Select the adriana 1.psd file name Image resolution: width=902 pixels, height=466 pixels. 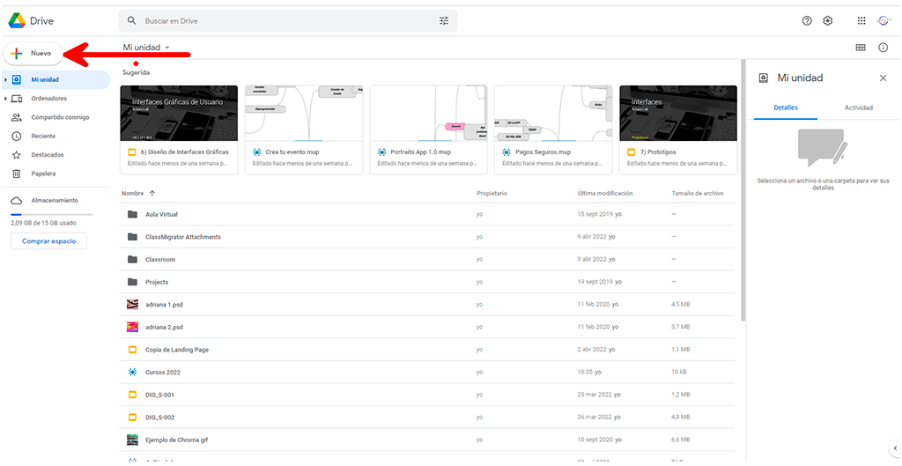(165, 304)
